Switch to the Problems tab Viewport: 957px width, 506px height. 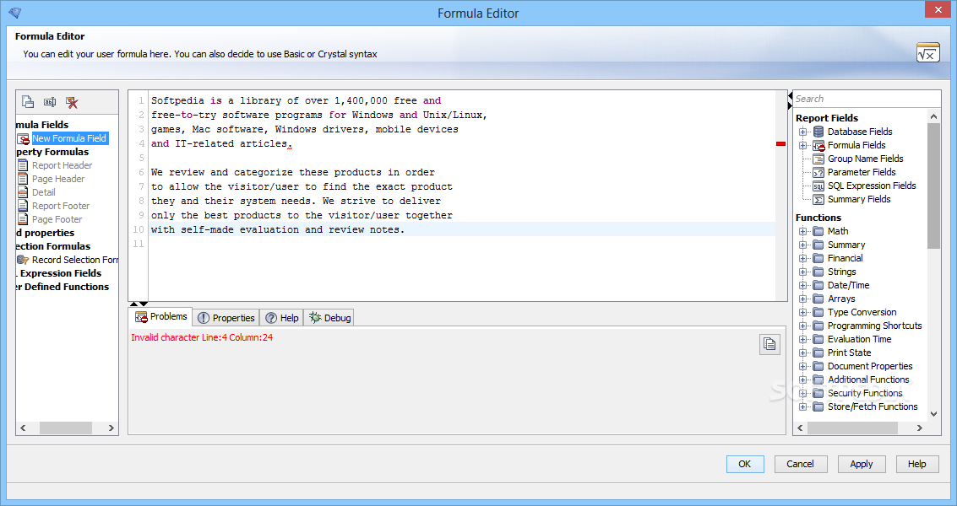click(160, 316)
